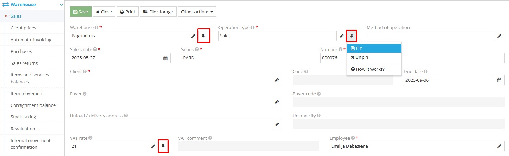Click the Payer field pencil icon

(277, 102)
